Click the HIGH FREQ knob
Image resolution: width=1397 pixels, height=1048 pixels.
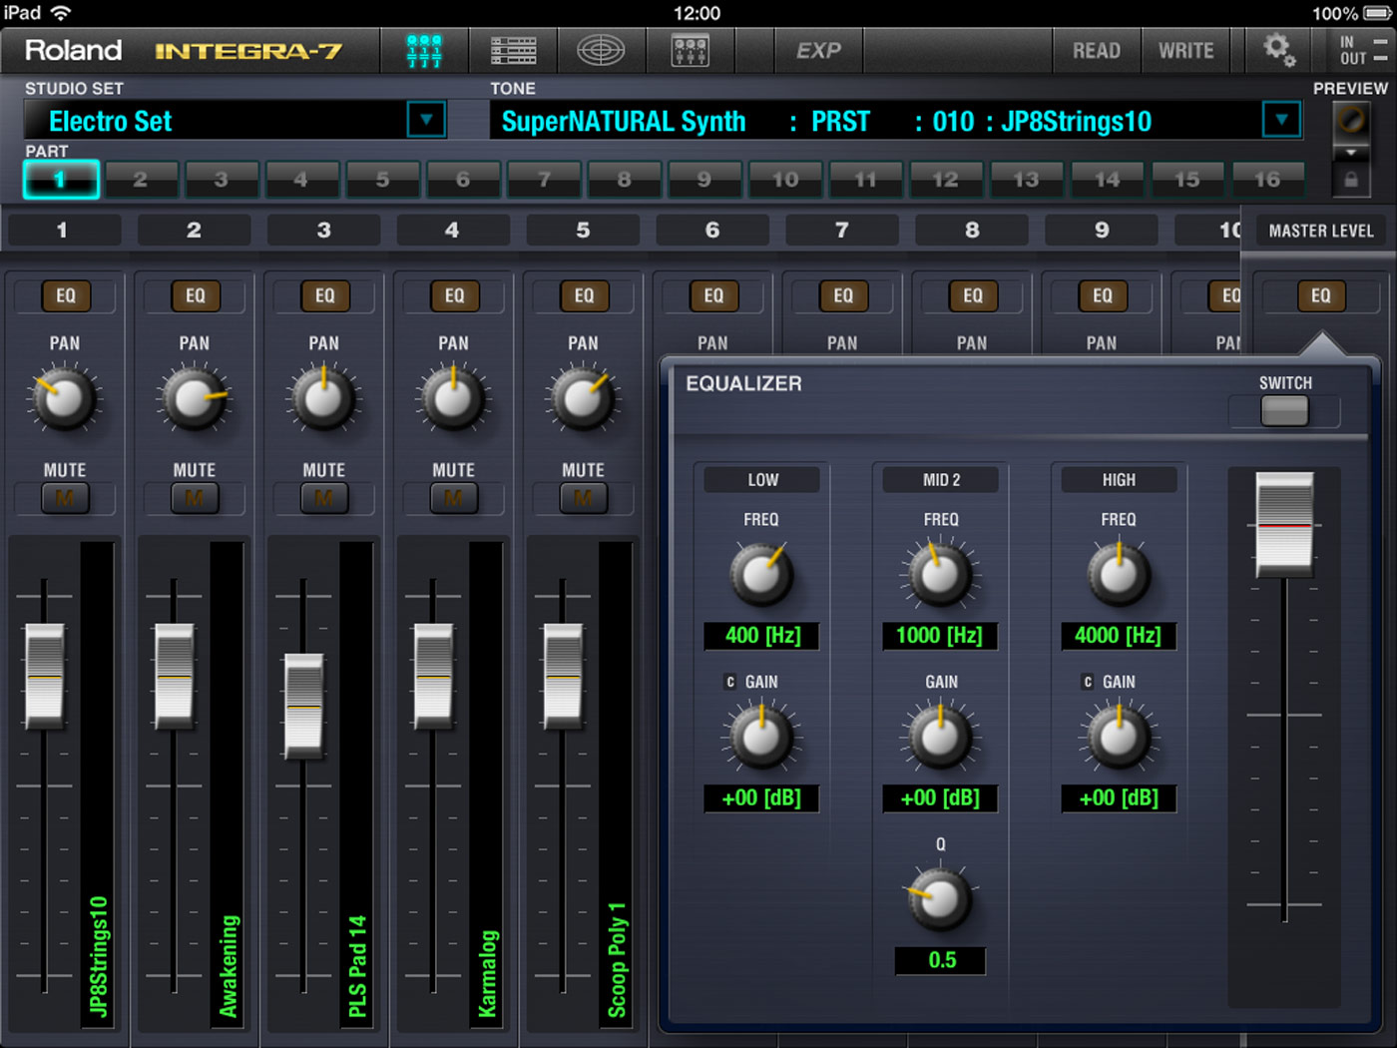[1119, 574]
